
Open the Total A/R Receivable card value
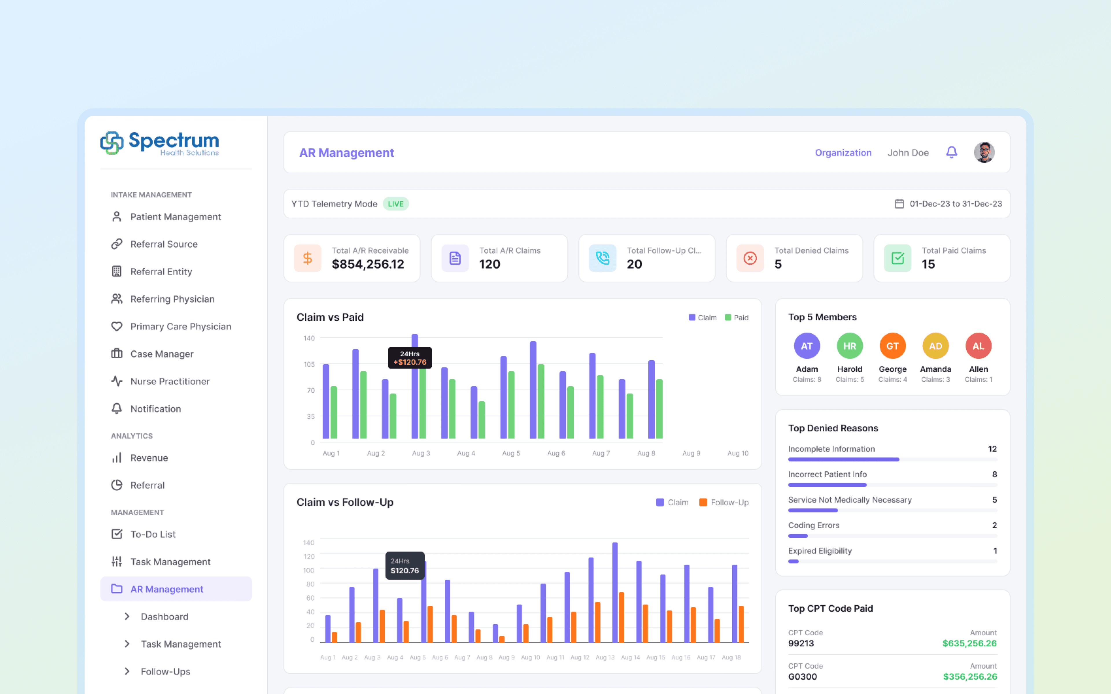pos(368,264)
